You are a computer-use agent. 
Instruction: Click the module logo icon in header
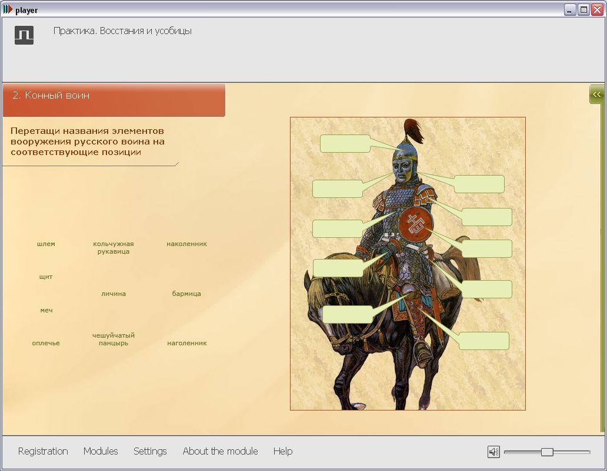pos(24,35)
